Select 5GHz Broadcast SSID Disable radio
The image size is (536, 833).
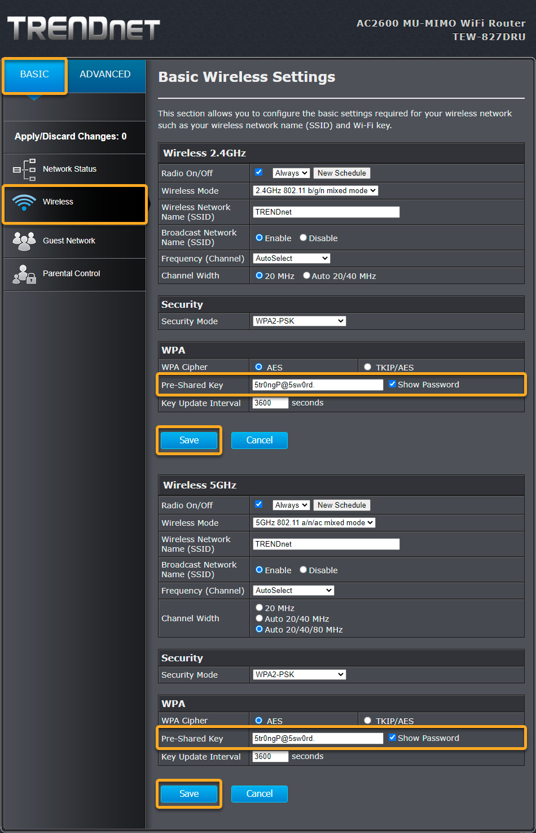tap(304, 570)
